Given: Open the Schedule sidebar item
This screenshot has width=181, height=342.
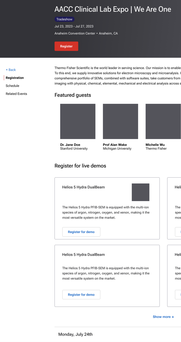Looking at the screenshot, I should [12, 86].
